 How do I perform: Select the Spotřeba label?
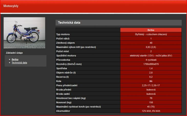pos(61,68)
